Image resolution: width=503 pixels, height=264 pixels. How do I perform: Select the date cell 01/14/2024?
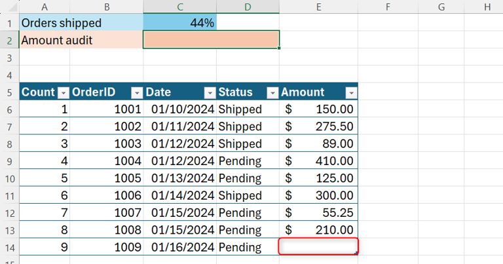pyautogui.click(x=180, y=195)
